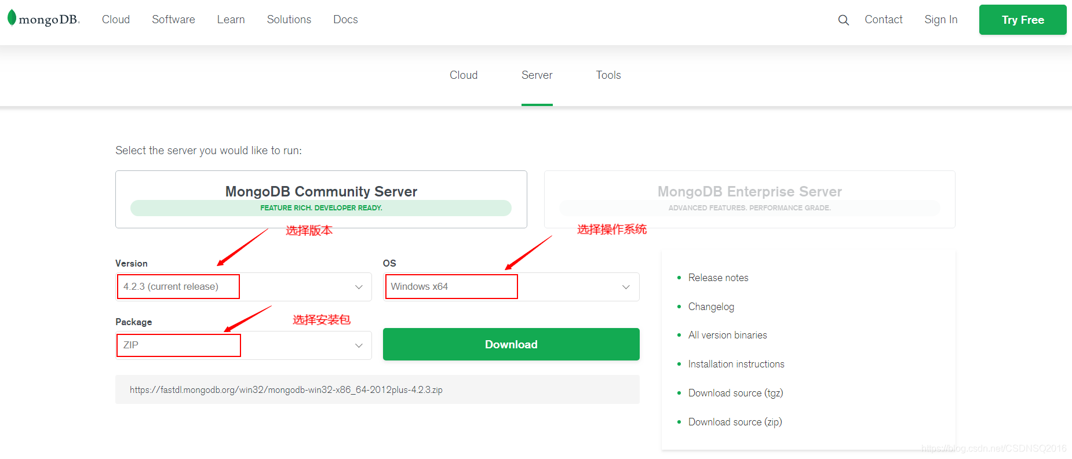Click the Download source (tgz) link

736,393
